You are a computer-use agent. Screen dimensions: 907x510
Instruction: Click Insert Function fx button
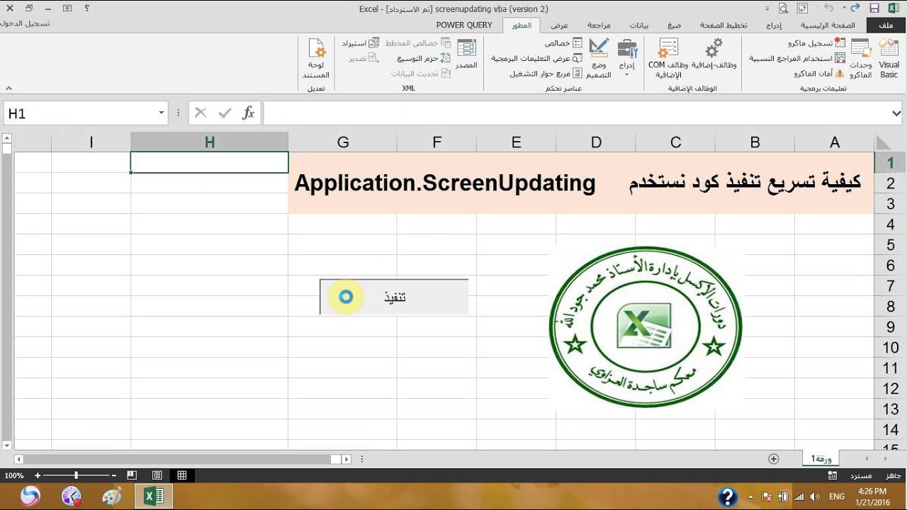coord(248,113)
